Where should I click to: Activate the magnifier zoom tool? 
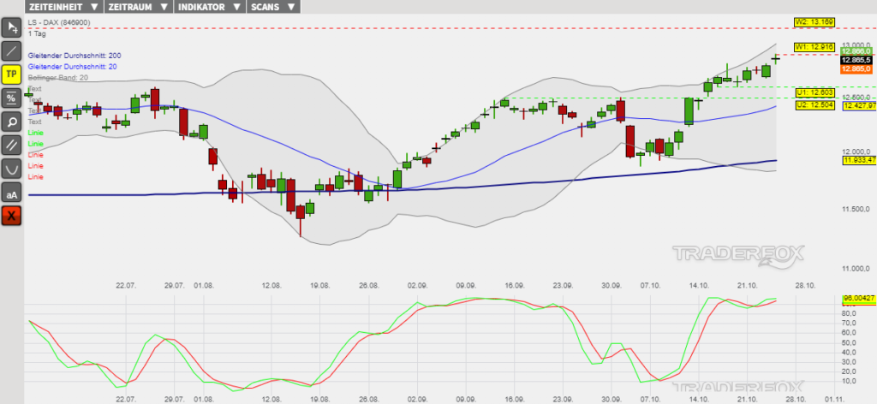(x=12, y=122)
